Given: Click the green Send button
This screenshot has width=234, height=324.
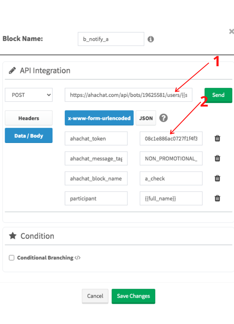Looking at the screenshot, I should [218, 95].
